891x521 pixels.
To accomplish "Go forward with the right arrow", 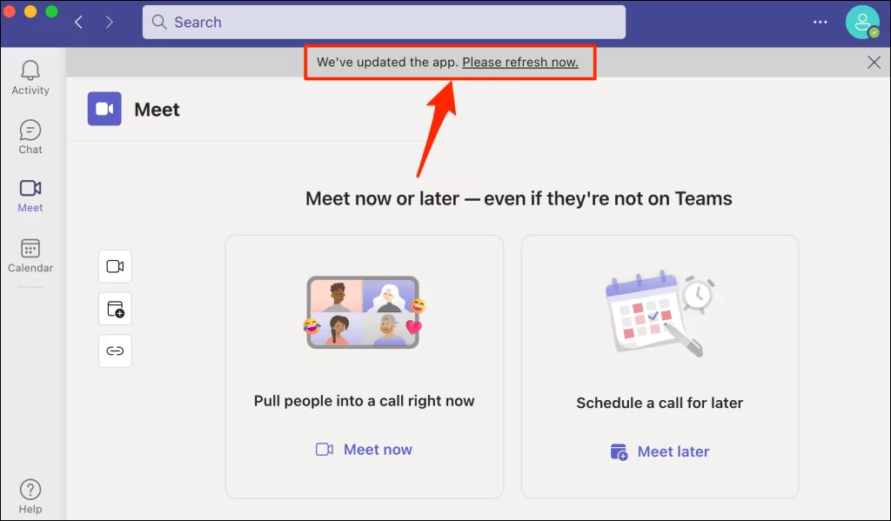I will pyautogui.click(x=109, y=22).
